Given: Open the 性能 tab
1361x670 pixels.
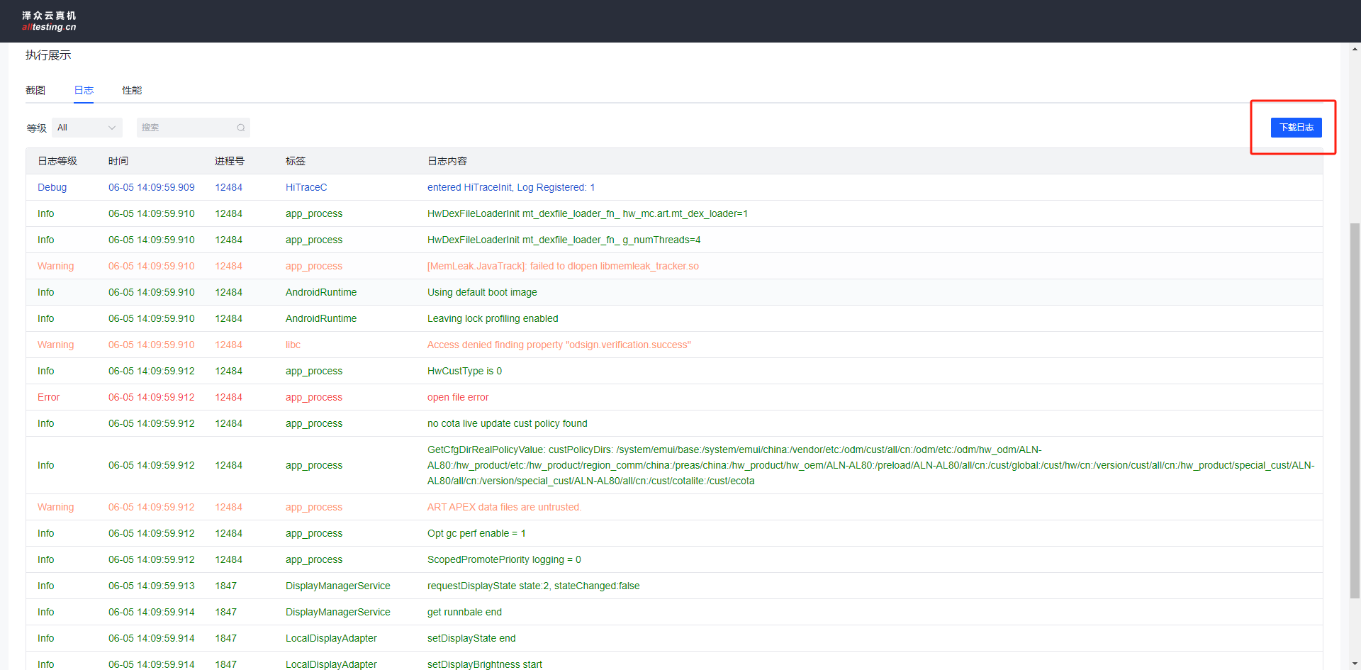Looking at the screenshot, I should tap(132, 90).
